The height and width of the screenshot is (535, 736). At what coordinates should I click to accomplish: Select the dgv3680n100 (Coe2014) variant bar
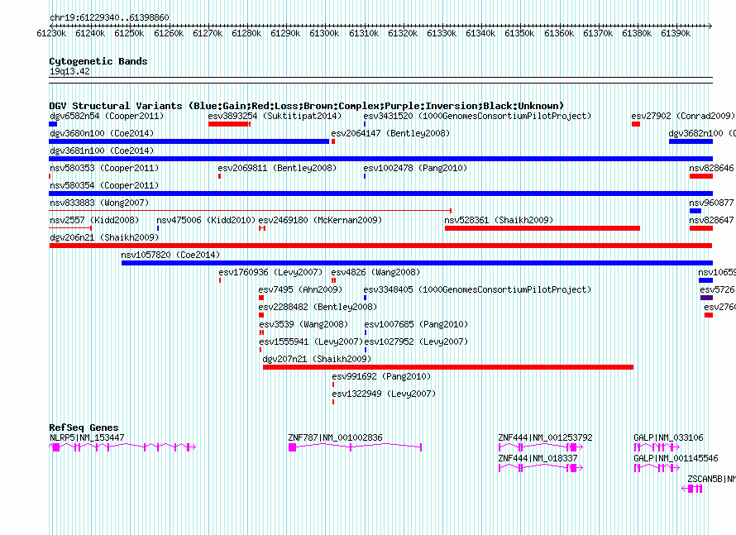click(x=189, y=141)
